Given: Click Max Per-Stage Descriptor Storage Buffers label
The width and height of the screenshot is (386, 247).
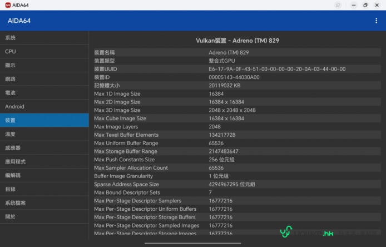Looking at the screenshot, I should (145, 217).
